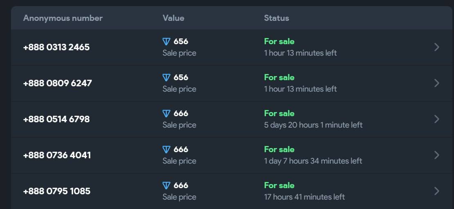Click TON icon in +888 0514 6798 row
Viewport: 454px width, 209px height.
[x=166, y=114]
